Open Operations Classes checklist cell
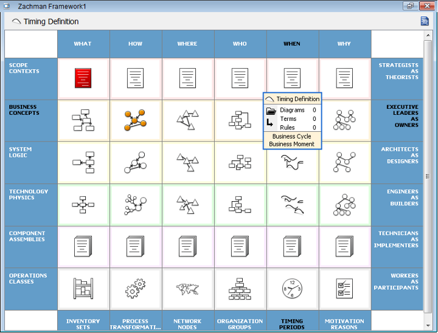 coord(344,289)
